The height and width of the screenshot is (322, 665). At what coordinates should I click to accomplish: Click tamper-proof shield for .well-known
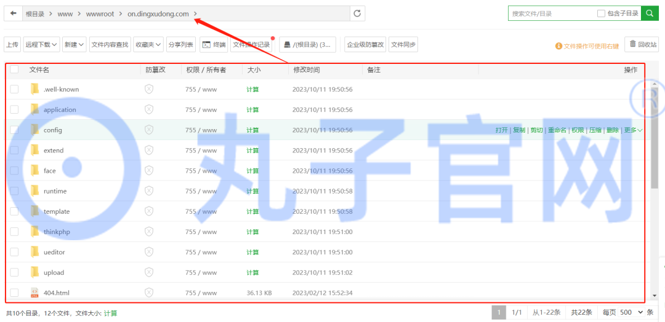coord(149,89)
